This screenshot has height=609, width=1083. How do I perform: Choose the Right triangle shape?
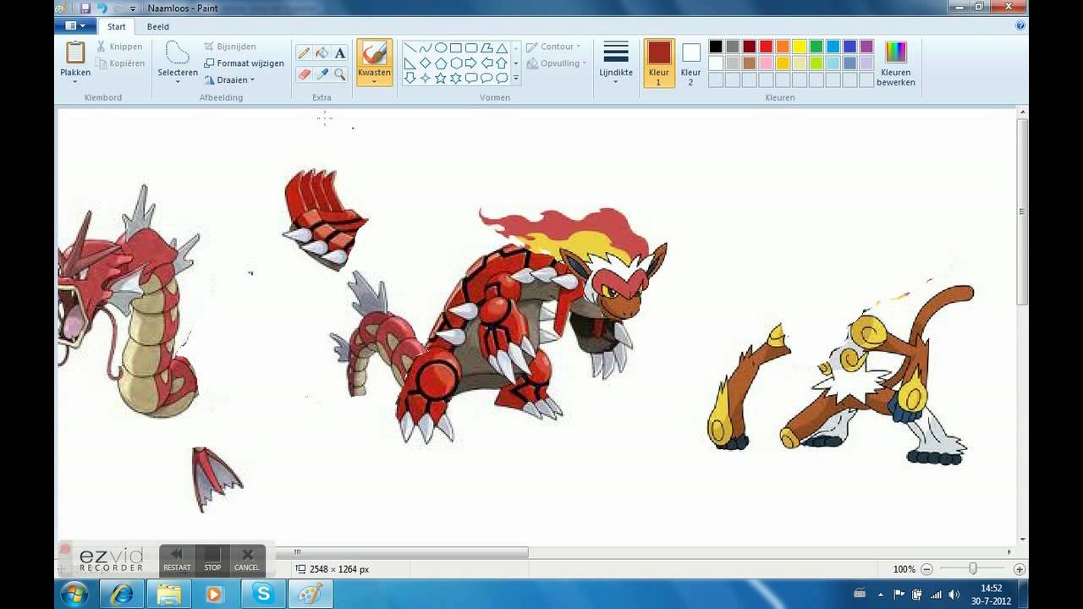(410, 63)
